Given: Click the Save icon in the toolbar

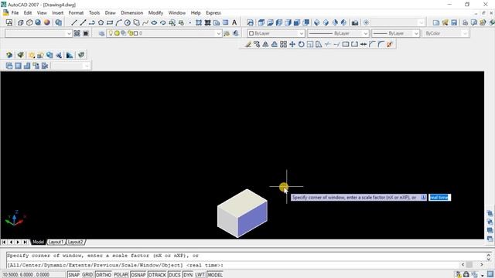Looking at the screenshot, I should tap(454, 22).
